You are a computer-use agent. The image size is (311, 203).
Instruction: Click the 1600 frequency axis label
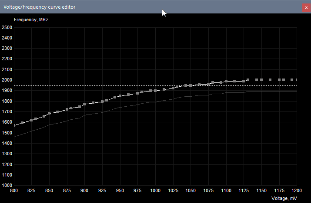coord(7,122)
